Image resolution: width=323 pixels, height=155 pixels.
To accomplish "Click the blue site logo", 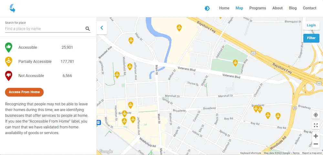I will point(12,8).
